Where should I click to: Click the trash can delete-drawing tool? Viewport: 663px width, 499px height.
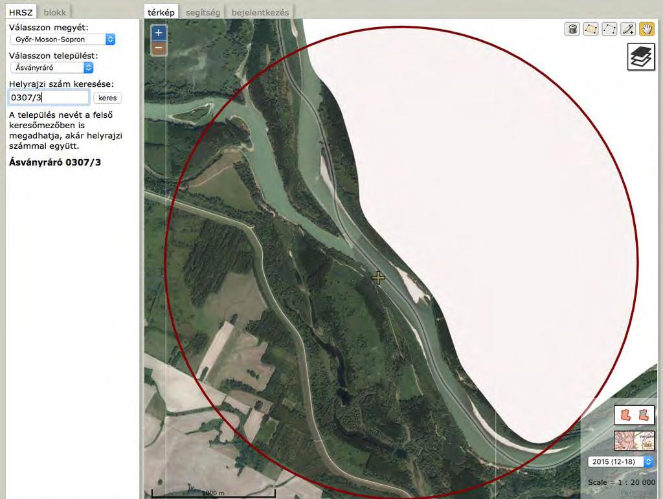[x=572, y=29]
